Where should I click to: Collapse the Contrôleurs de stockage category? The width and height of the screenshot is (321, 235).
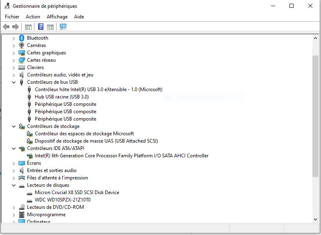click(14, 127)
